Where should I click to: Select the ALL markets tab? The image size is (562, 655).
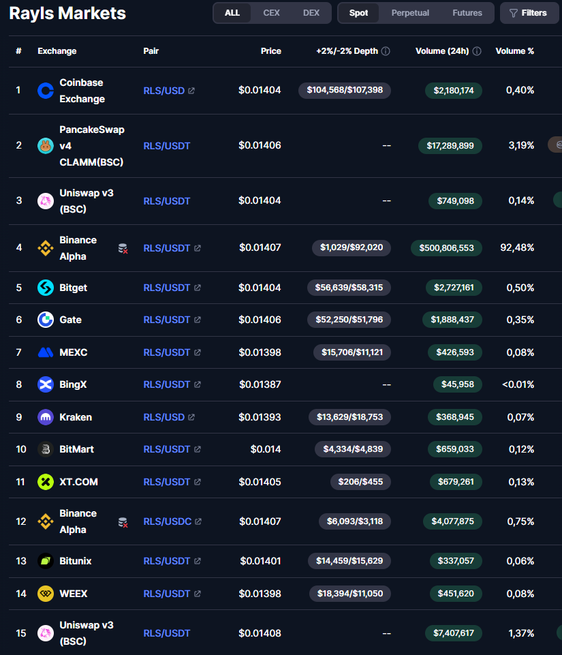(x=232, y=12)
